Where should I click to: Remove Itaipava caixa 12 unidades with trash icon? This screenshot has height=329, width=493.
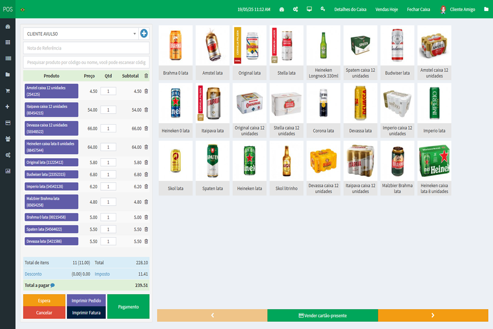(x=146, y=110)
